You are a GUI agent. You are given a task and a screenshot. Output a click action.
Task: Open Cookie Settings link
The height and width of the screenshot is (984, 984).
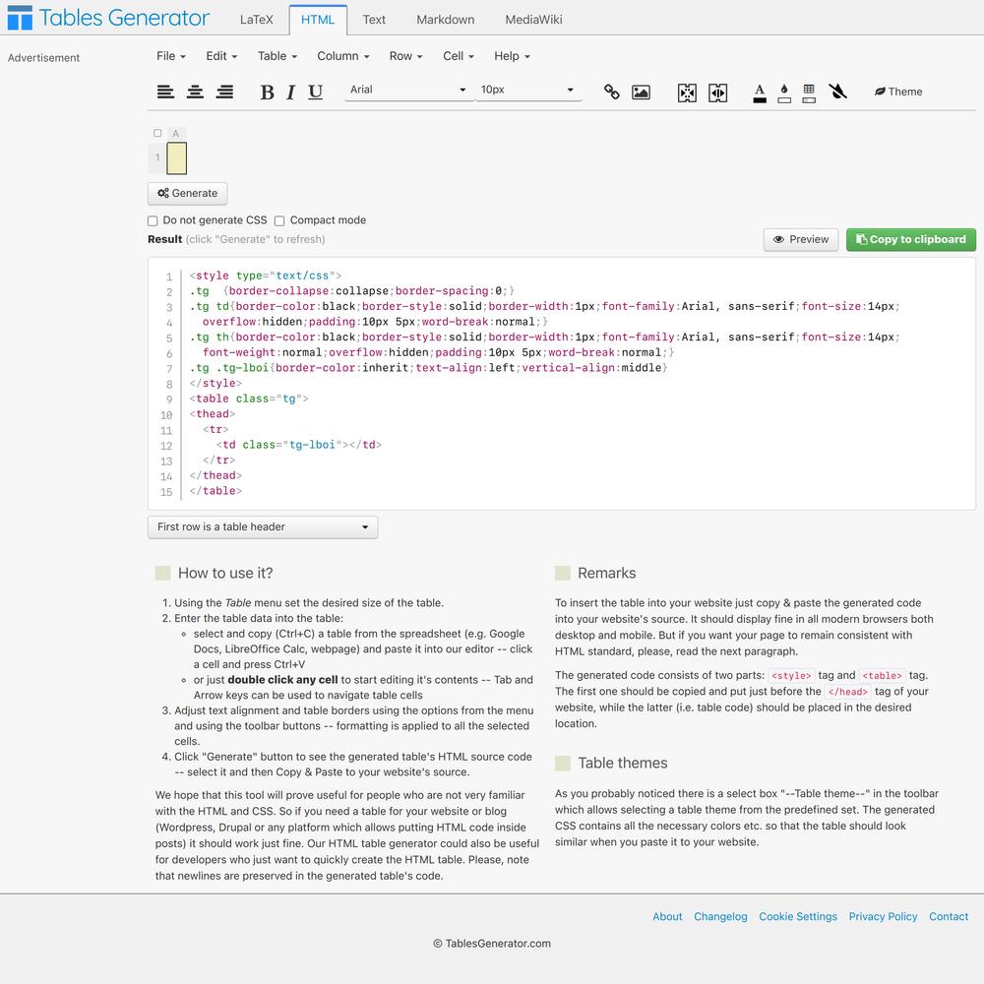pyautogui.click(x=798, y=916)
